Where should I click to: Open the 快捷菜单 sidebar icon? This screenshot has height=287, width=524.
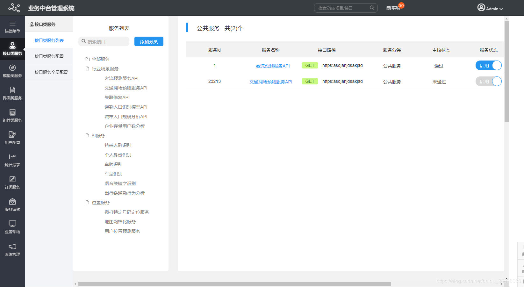pyautogui.click(x=12, y=26)
